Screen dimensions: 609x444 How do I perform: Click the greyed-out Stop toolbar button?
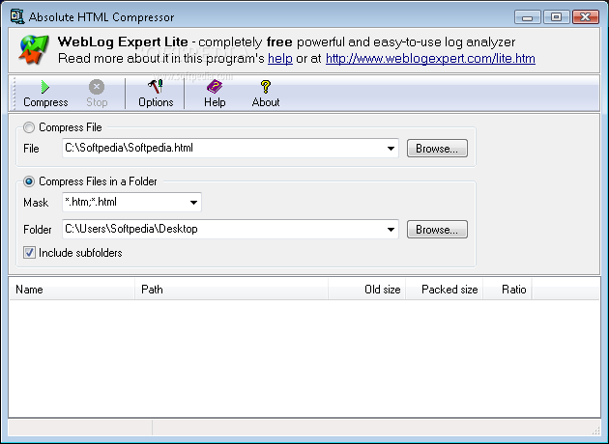pos(97,94)
